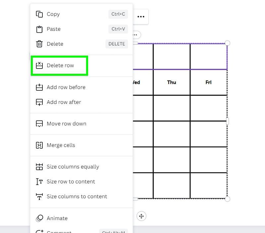Click the table's top-right corner resize handle
Viewport: 265px width, 233px height.
(228, 43)
